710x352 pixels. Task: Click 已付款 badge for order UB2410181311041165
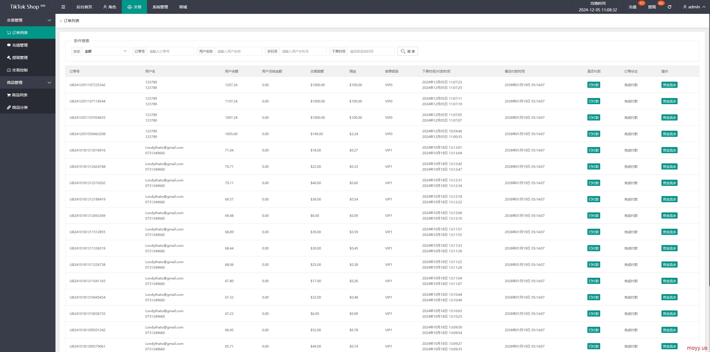point(594,281)
